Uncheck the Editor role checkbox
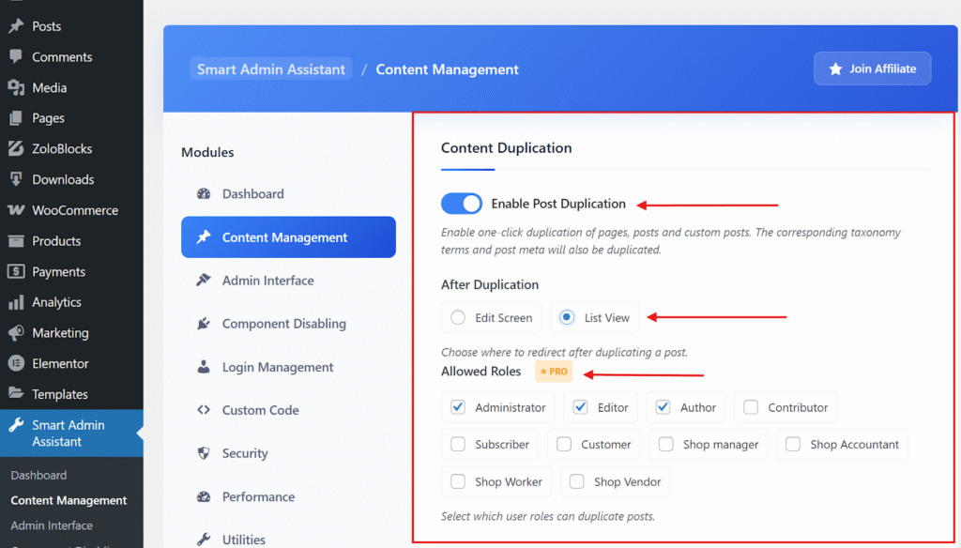Screen dimensions: 961x548 coord(580,407)
